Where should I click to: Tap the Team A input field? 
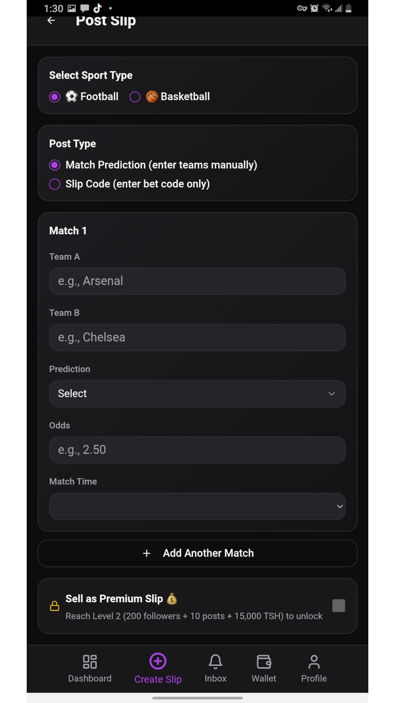pyautogui.click(x=197, y=281)
